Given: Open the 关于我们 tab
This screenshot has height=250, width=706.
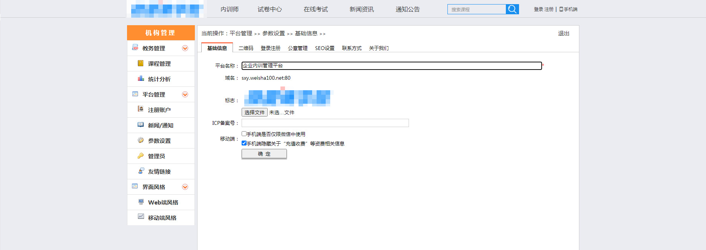Looking at the screenshot, I should point(379,48).
